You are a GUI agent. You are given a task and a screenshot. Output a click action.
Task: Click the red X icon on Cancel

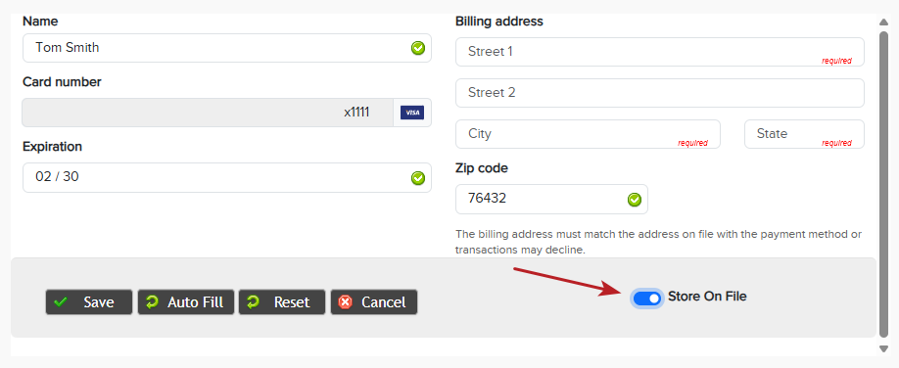pyautogui.click(x=345, y=302)
